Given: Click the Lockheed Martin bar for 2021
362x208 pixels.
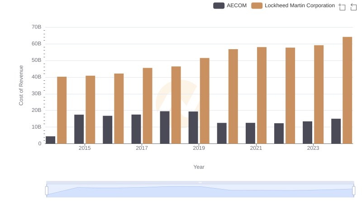Looking at the screenshot, I should point(262,96).
